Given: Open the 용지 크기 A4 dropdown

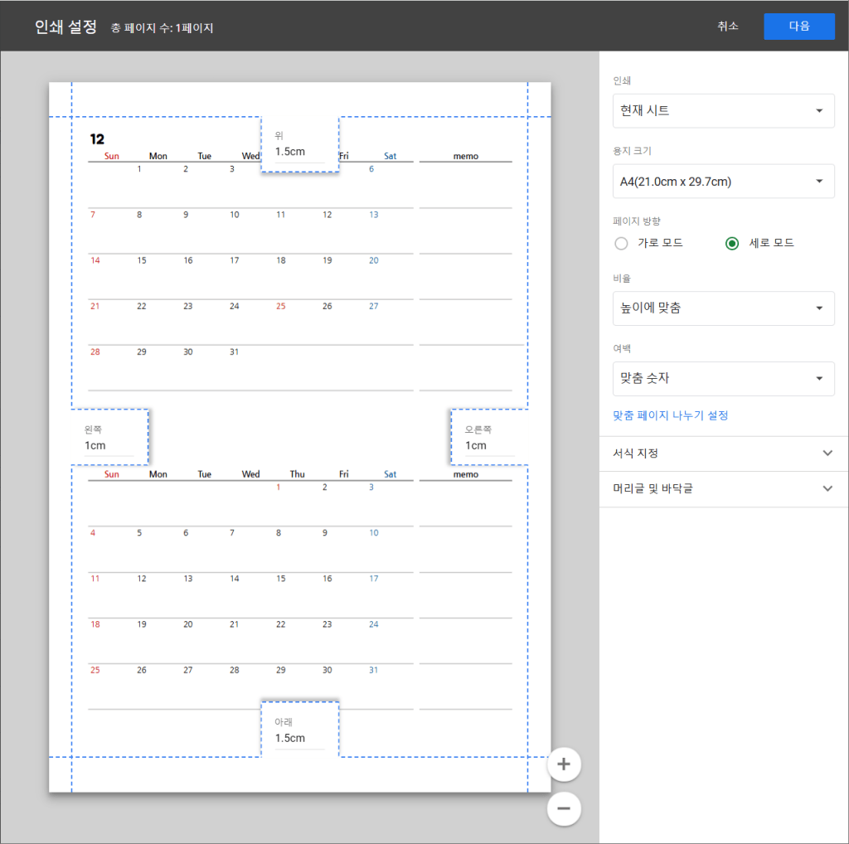Looking at the screenshot, I should click(723, 182).
